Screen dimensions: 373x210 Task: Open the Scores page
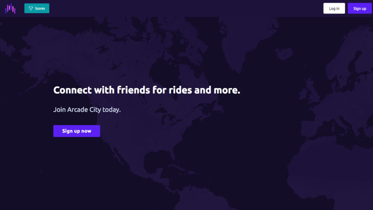pyautogui.click(x=37, y=8)
